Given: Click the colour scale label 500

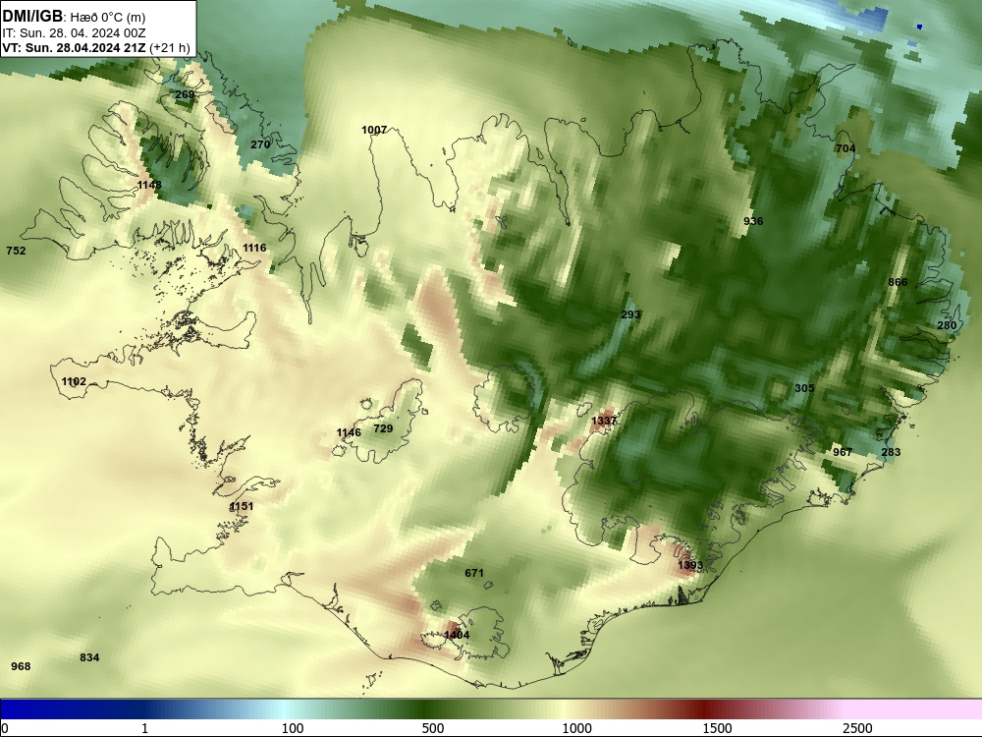Looking at the screenshot, I should point(433,728).
